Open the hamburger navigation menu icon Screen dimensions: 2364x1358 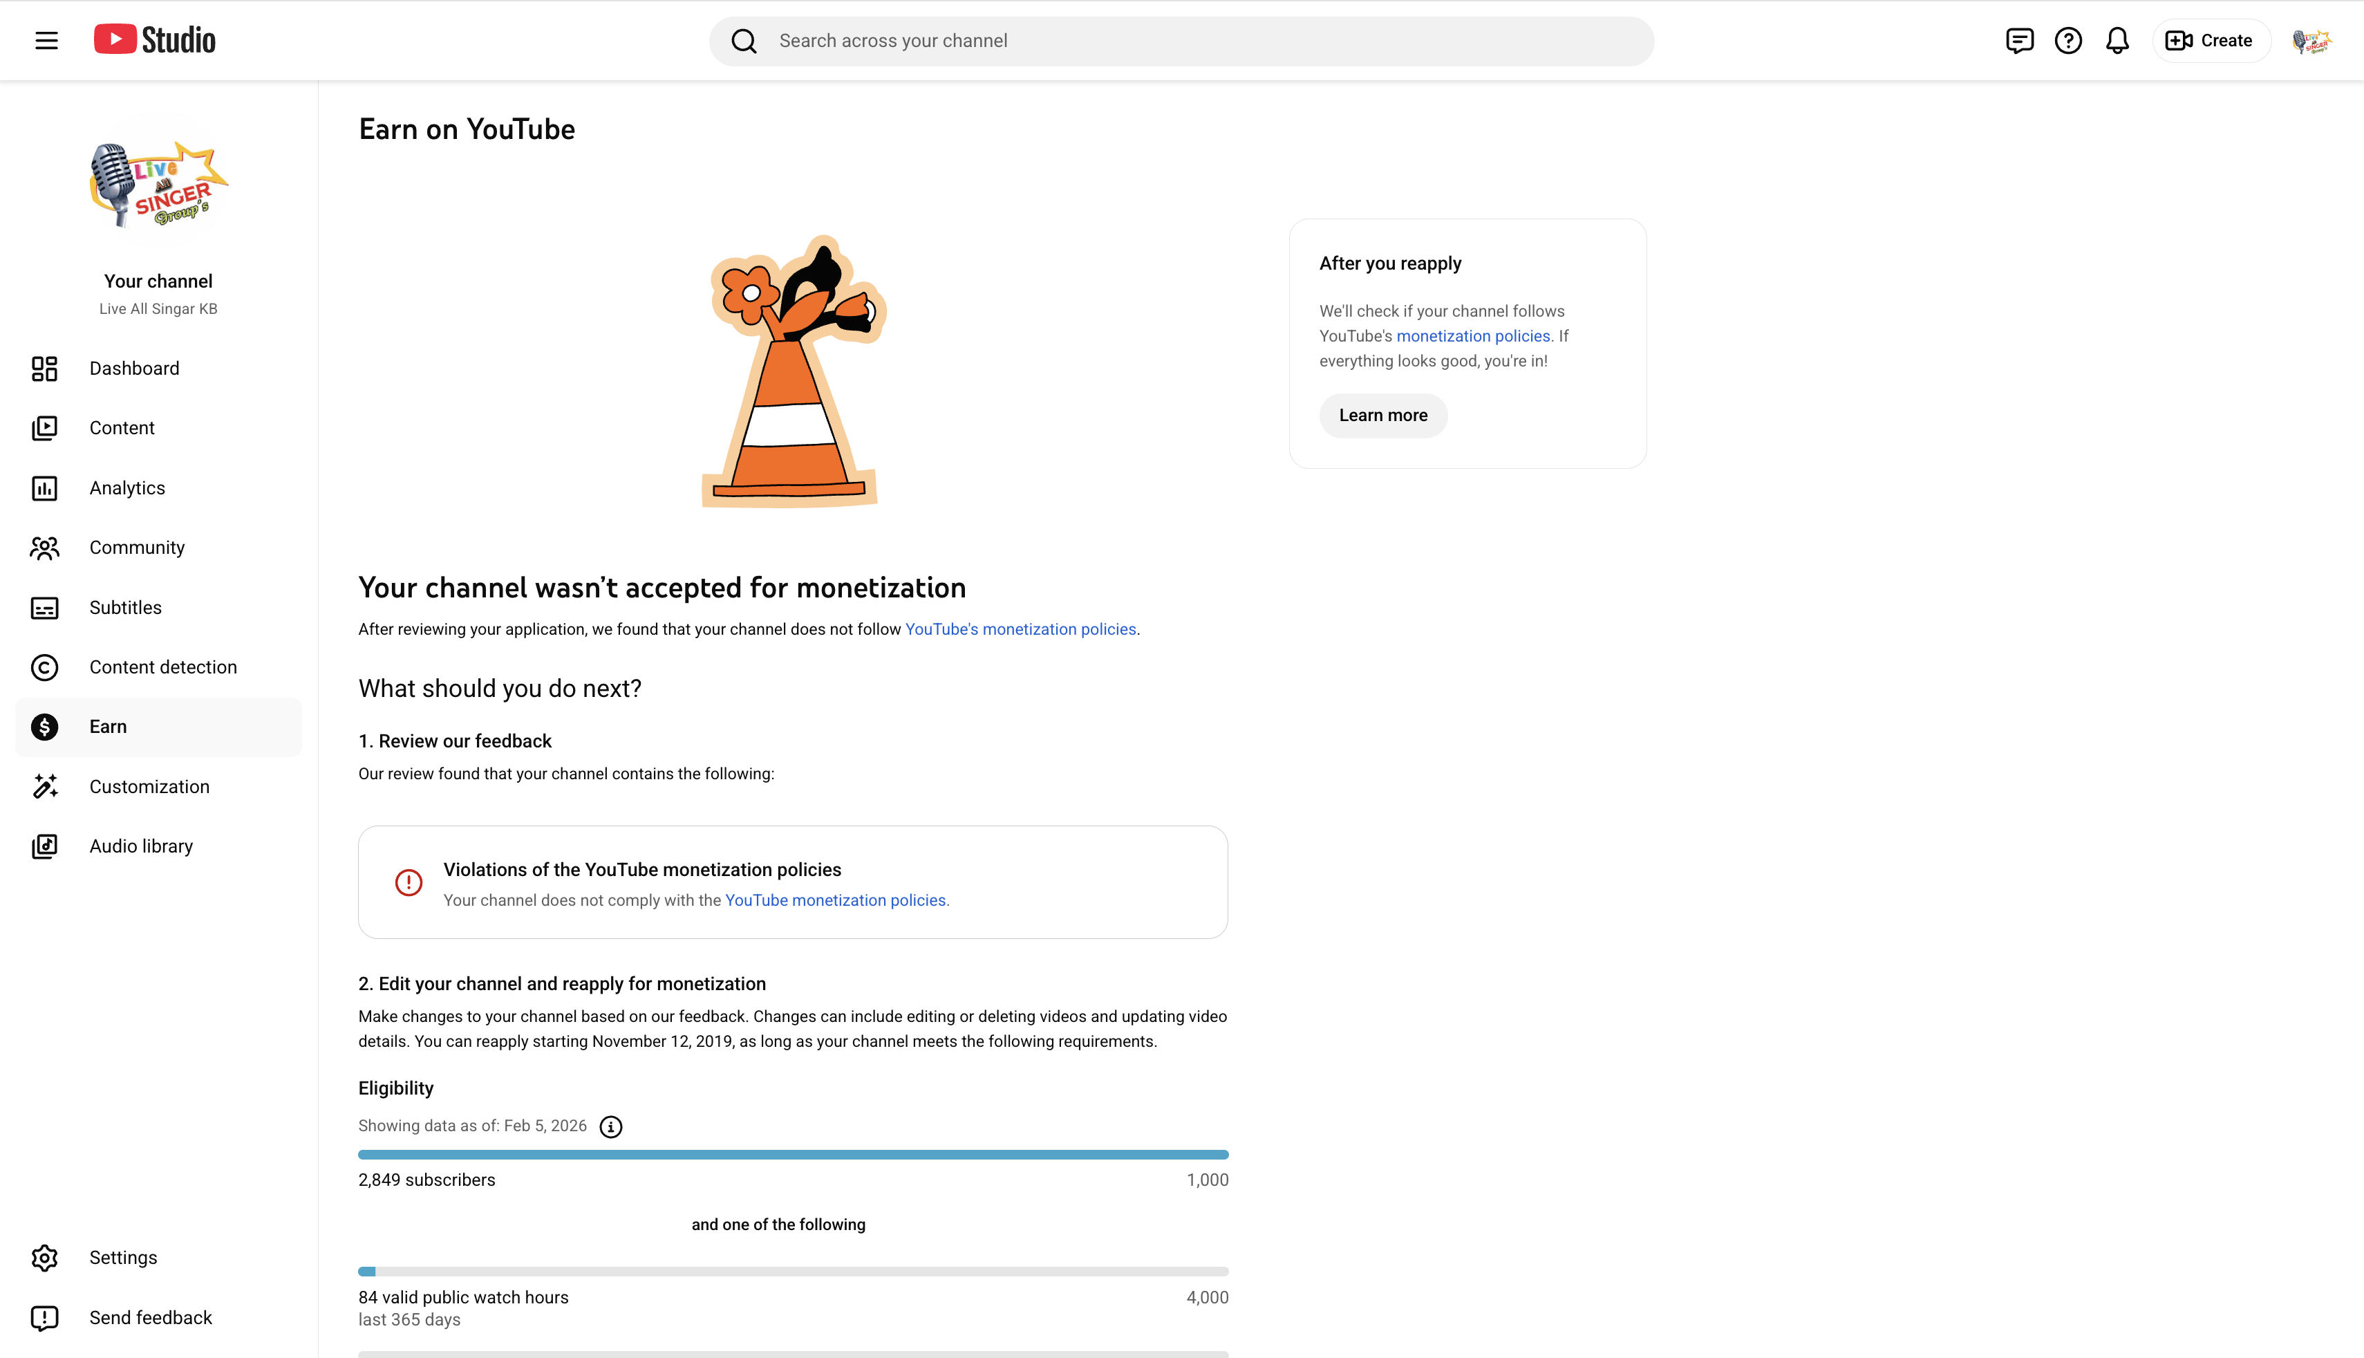[46, 40]
